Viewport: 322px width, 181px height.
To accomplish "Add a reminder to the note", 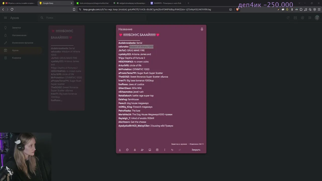I will coord(135,150).
